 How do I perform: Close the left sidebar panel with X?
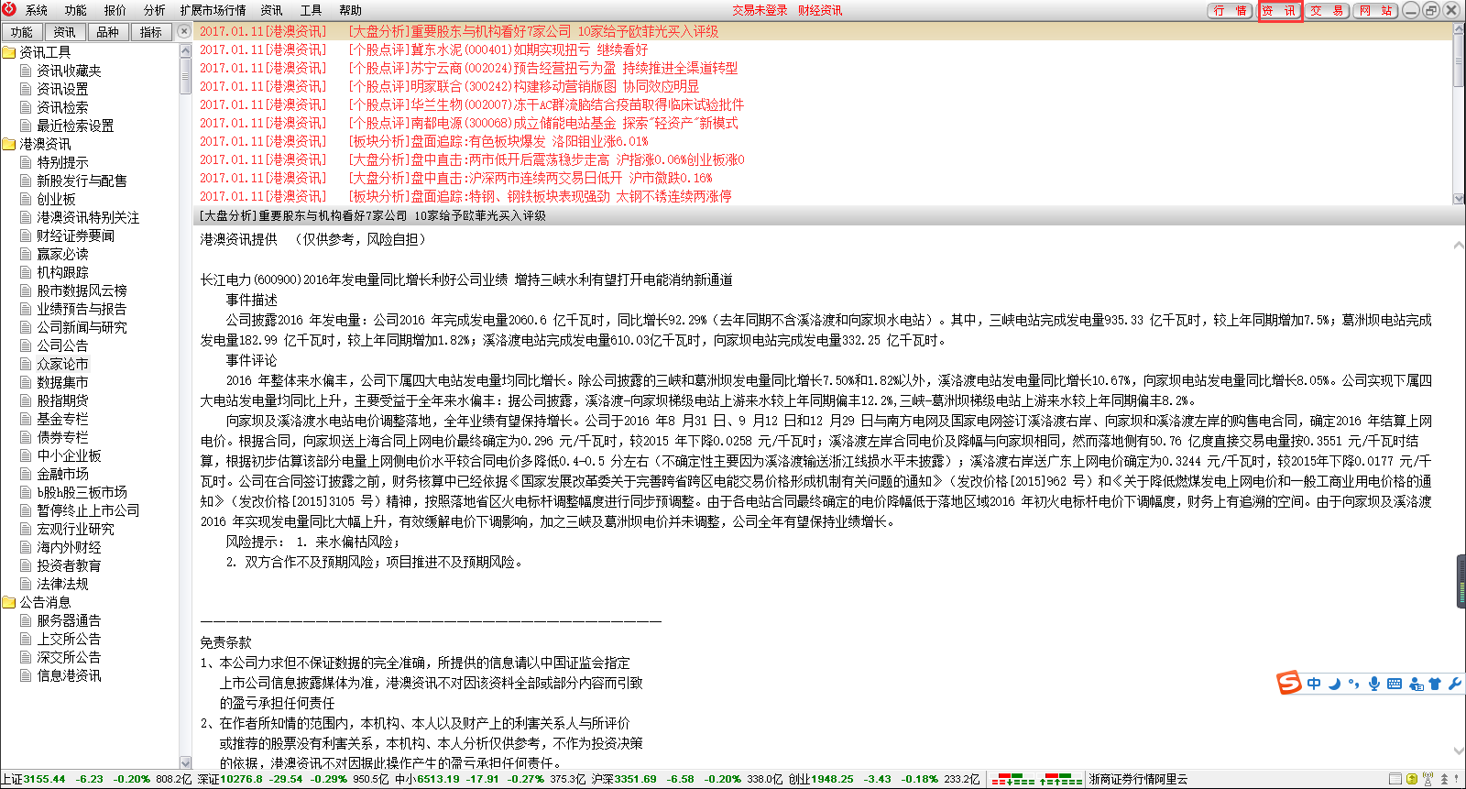pos(184,32)
